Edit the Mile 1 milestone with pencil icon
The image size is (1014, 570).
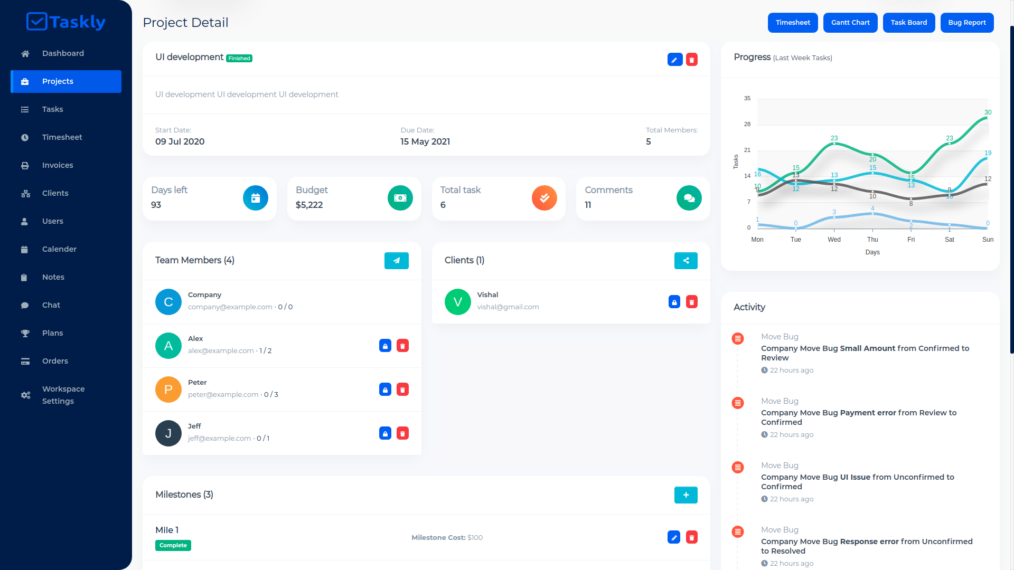click(673, 538)
